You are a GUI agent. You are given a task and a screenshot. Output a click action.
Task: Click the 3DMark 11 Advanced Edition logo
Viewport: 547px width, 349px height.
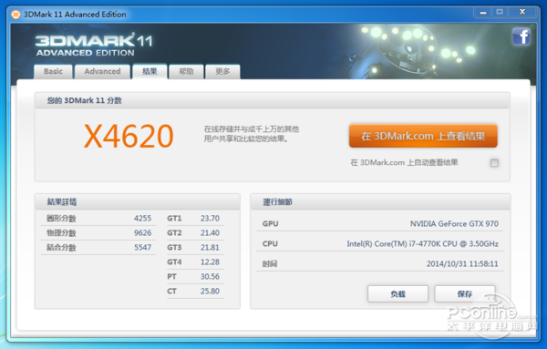point(94,45)
